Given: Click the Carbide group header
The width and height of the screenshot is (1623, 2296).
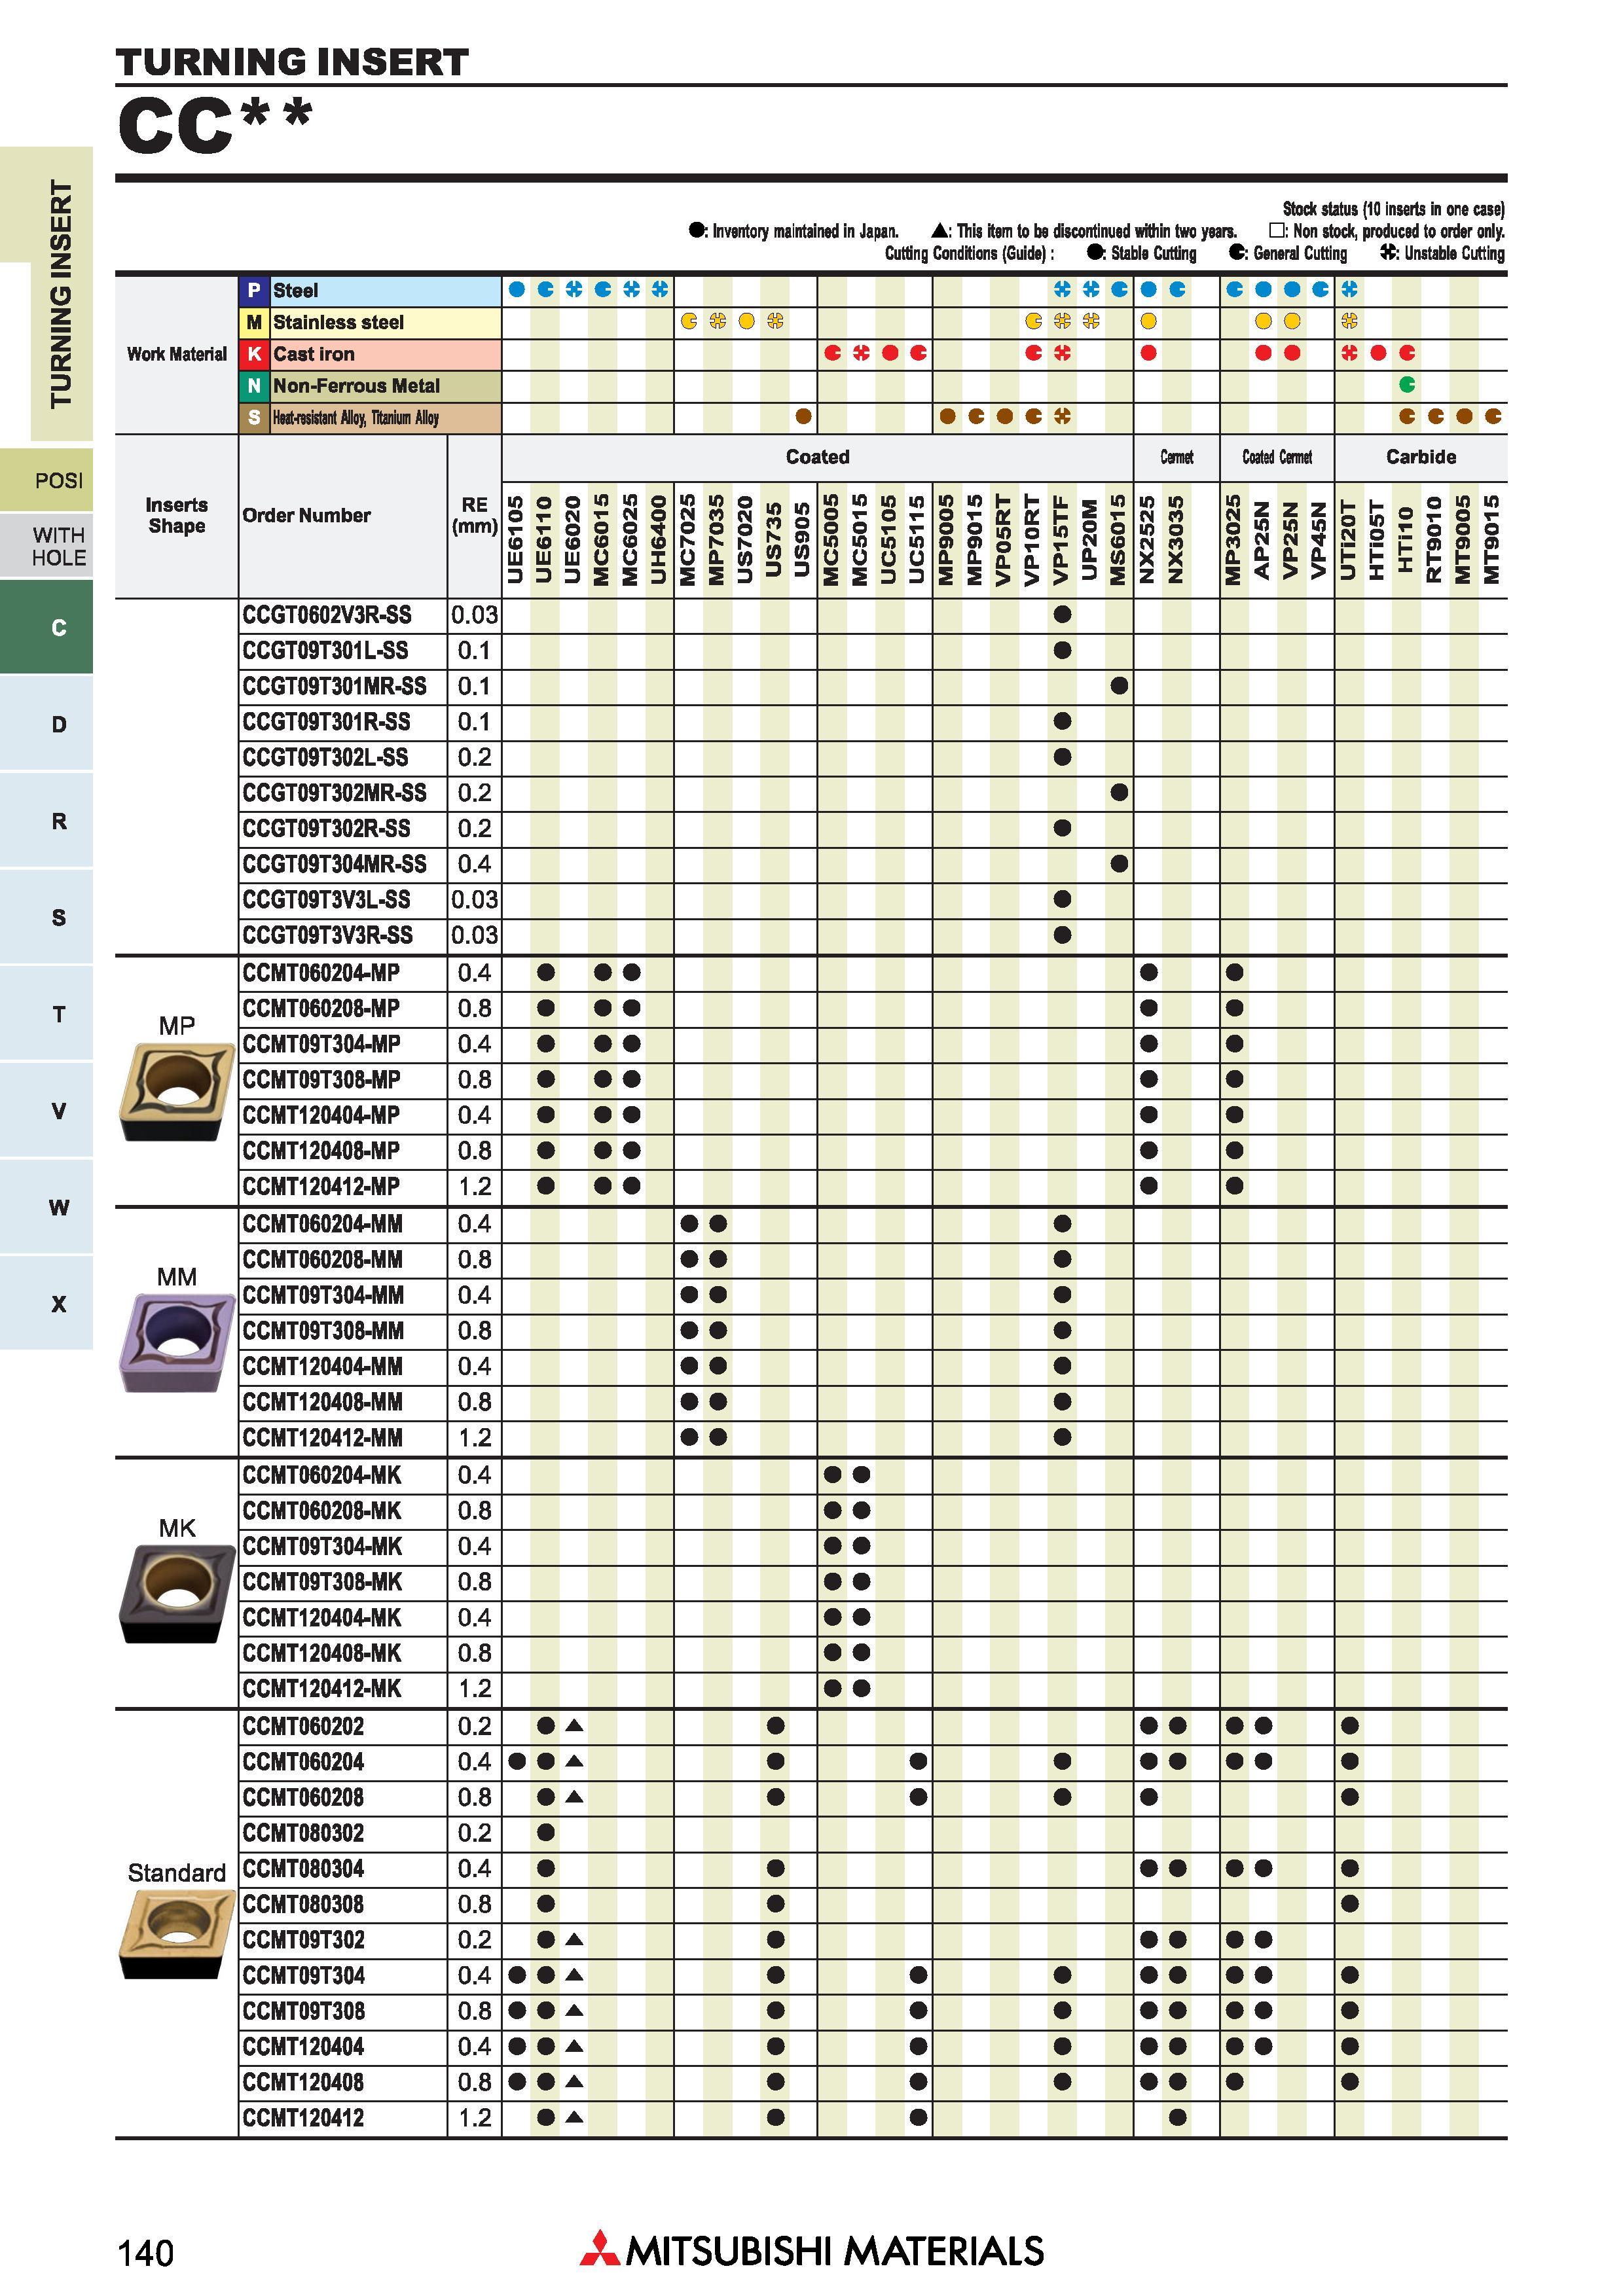Looking at the screenshot, I should [1421, 457].
